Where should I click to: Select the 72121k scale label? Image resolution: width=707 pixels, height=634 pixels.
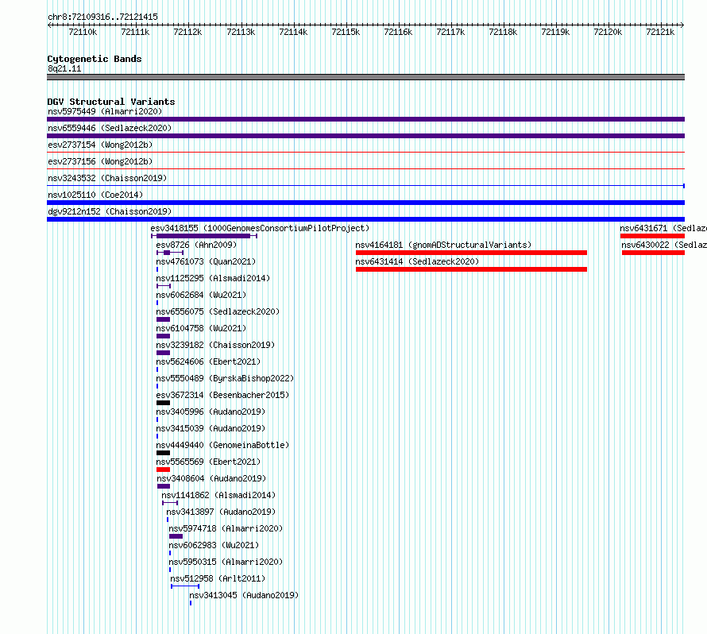pos(660,32)
